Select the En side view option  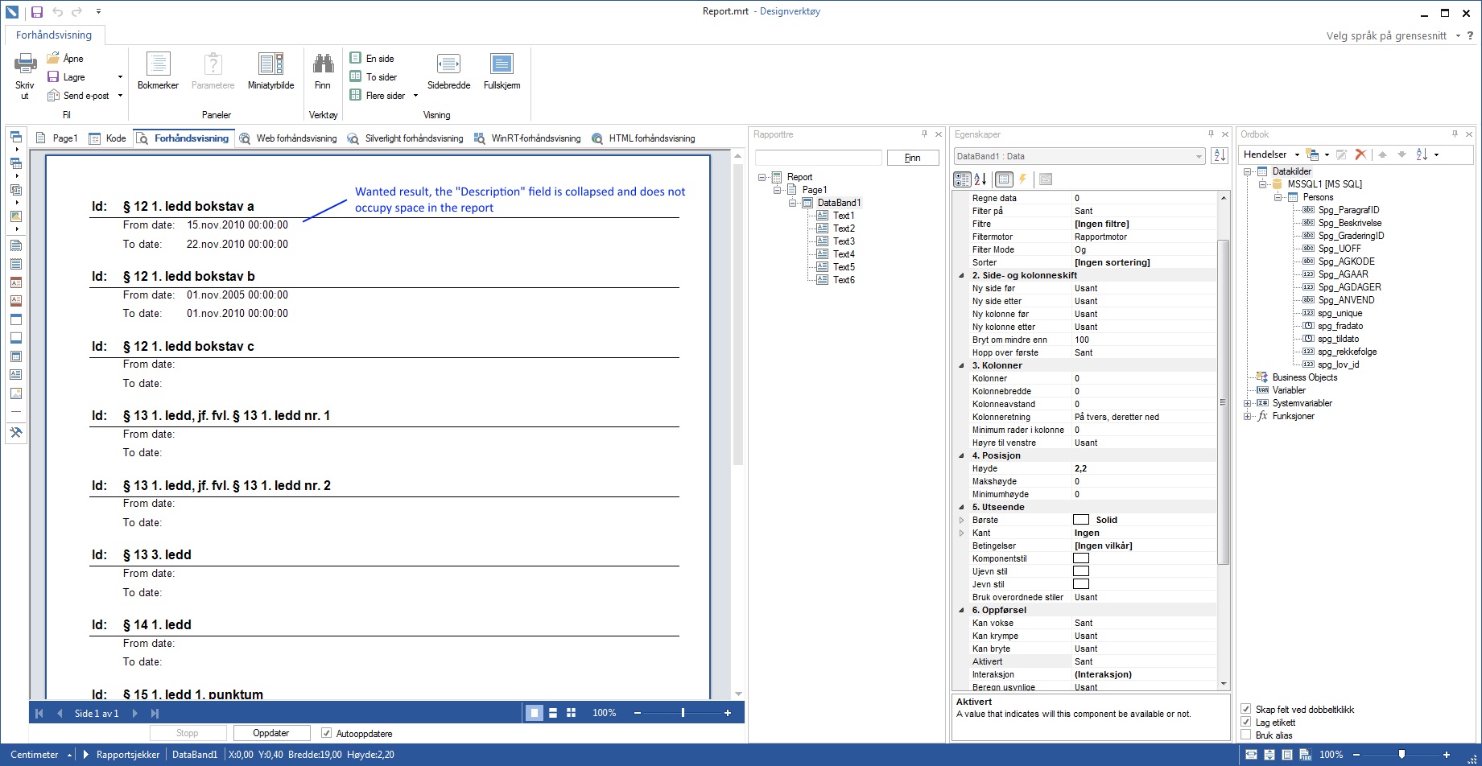pos(372,58)
